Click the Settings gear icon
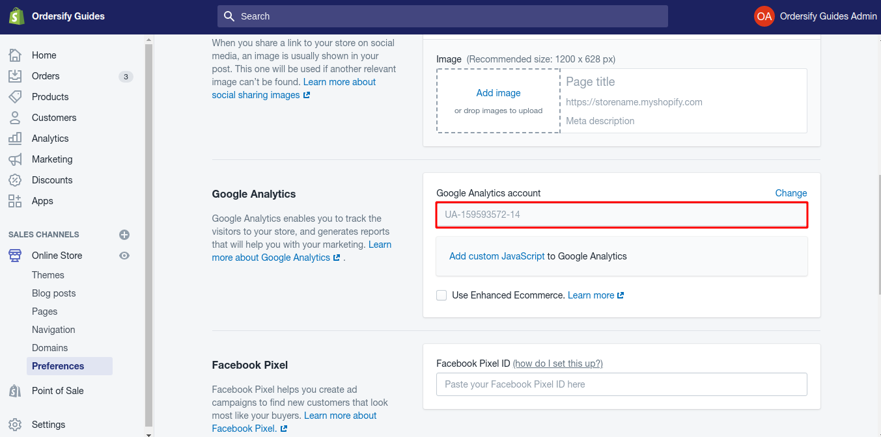 (15, 425)
